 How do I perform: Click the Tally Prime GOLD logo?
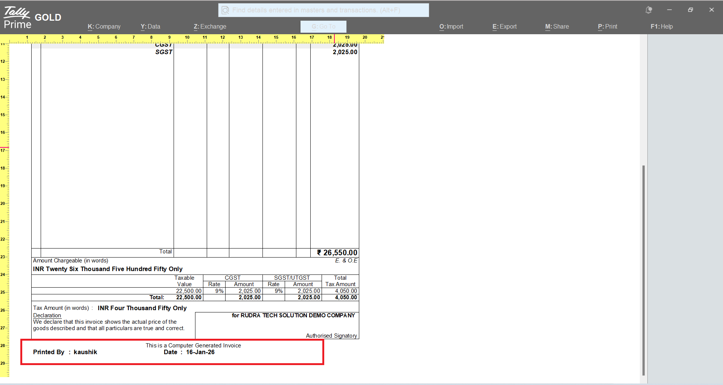point(32,18)
